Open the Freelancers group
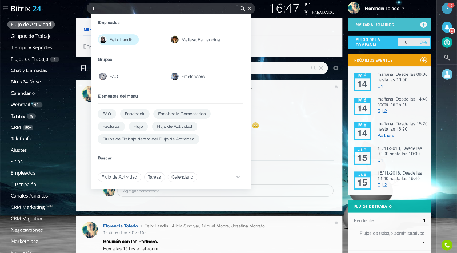Image resolution: width=457 pixels, height=253 pixels. point(188,77)
